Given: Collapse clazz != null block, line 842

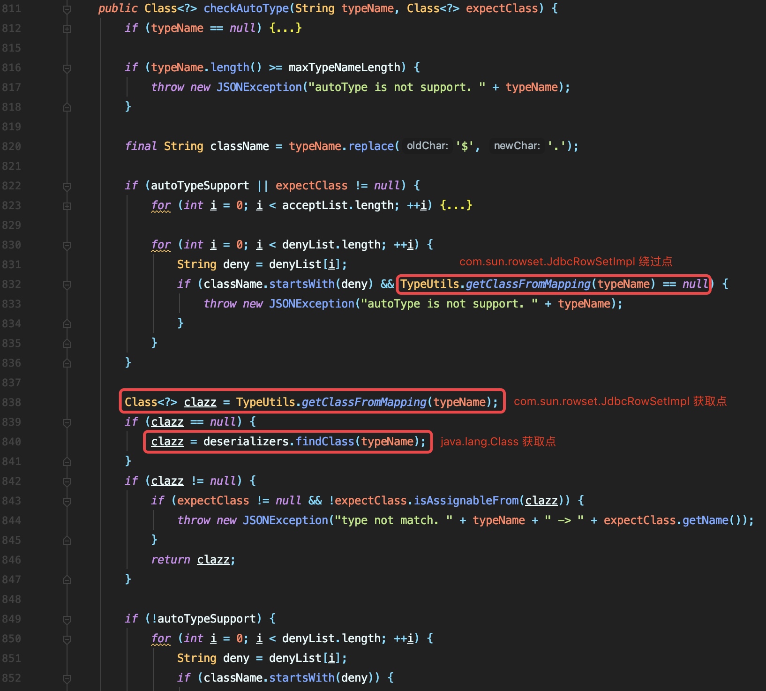Looking at the screenshot, I should point(67,481).
